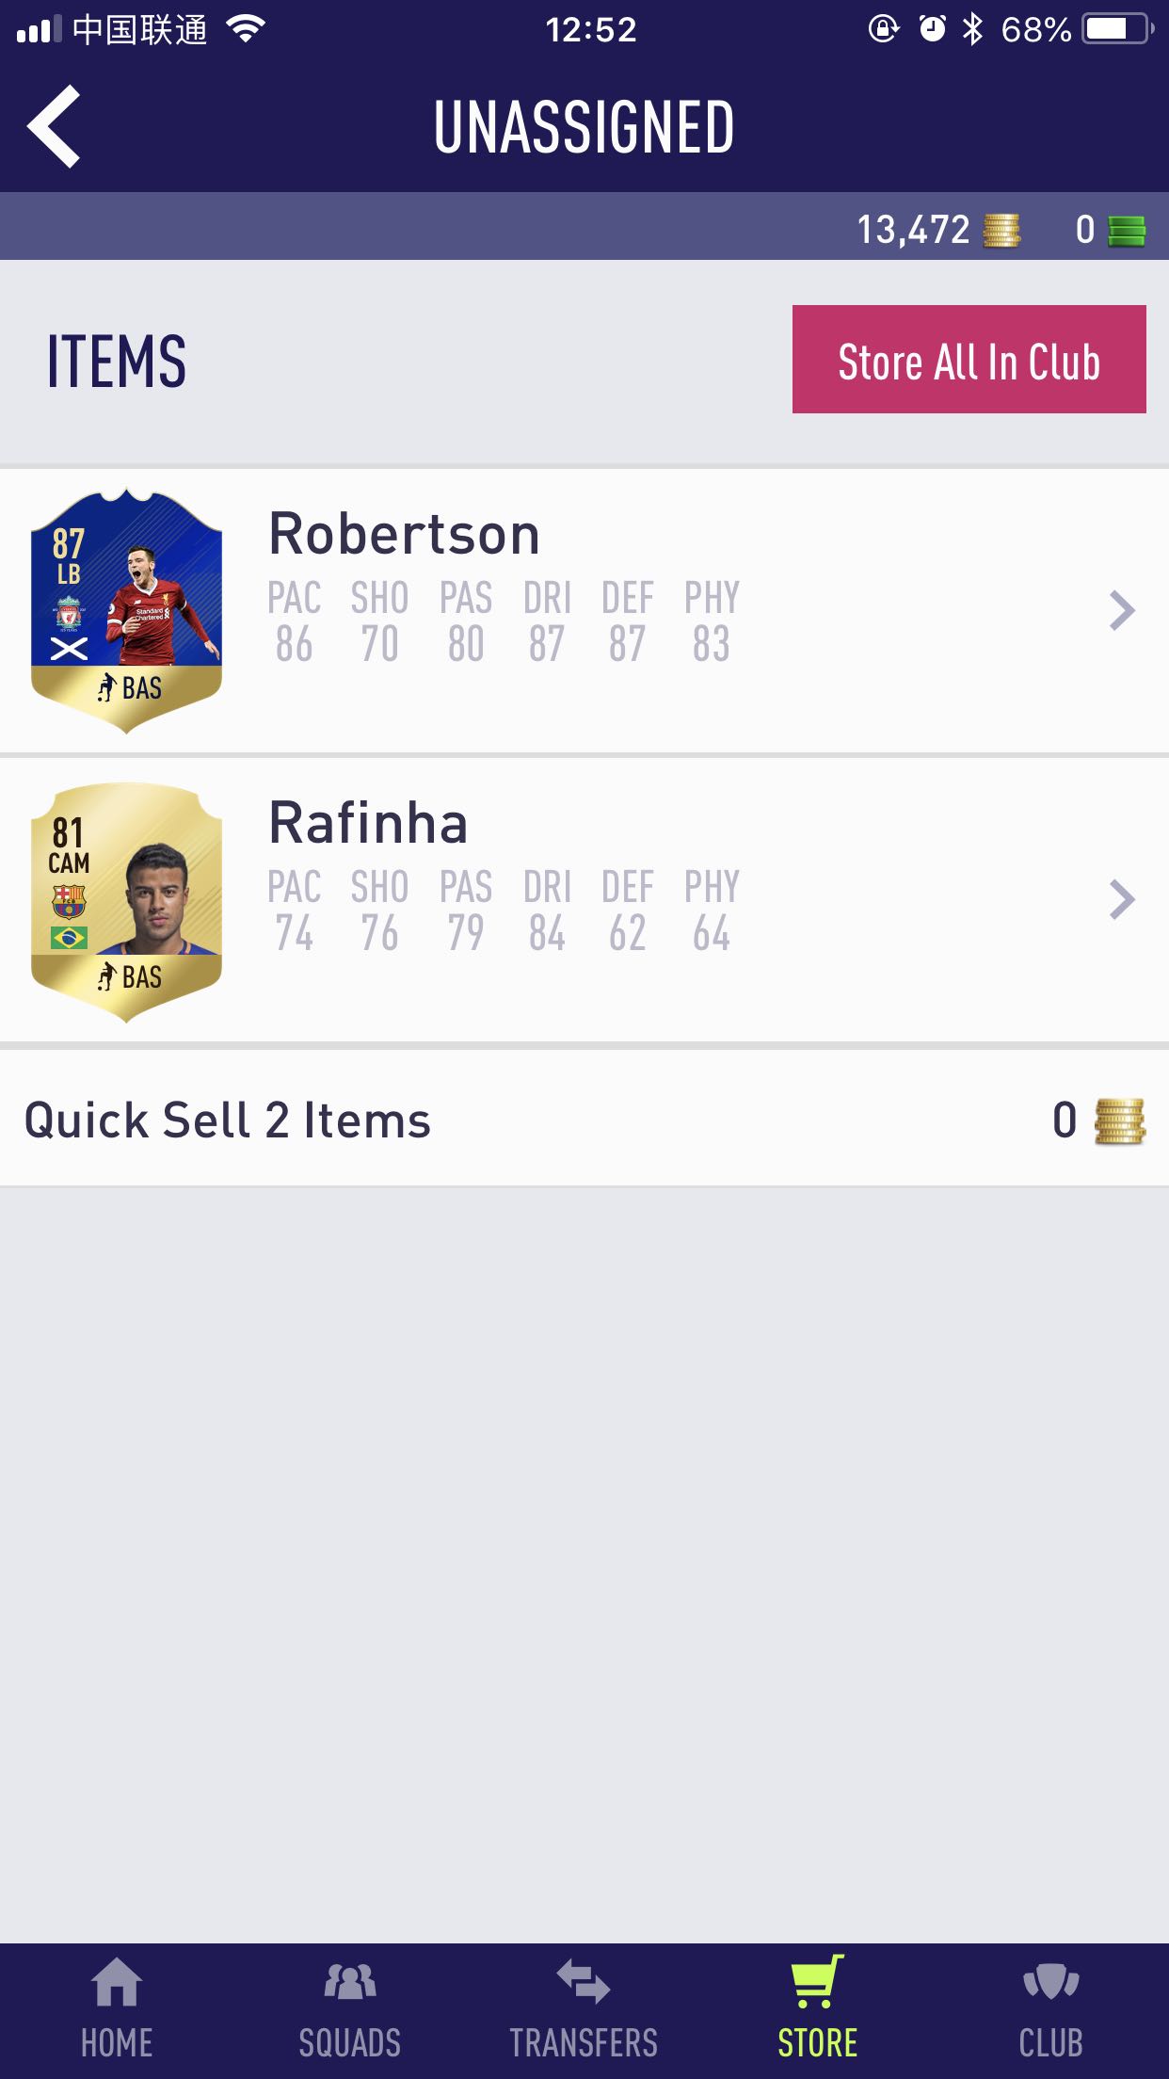The width and height of the screenshot is (1169, 2079).
Task: Select Quick Sell 2 Items row
Action: (584, 1120)
